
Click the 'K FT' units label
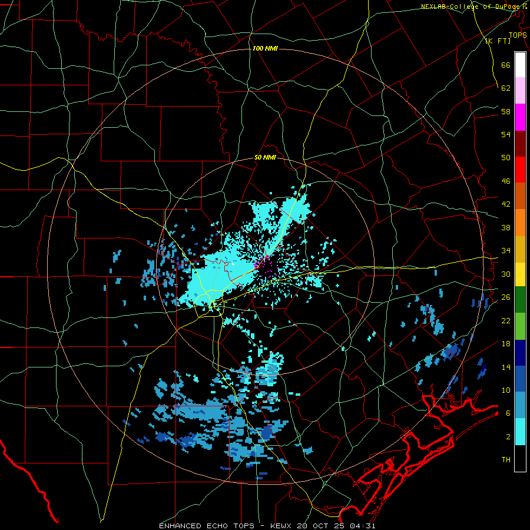coord(498,41)
